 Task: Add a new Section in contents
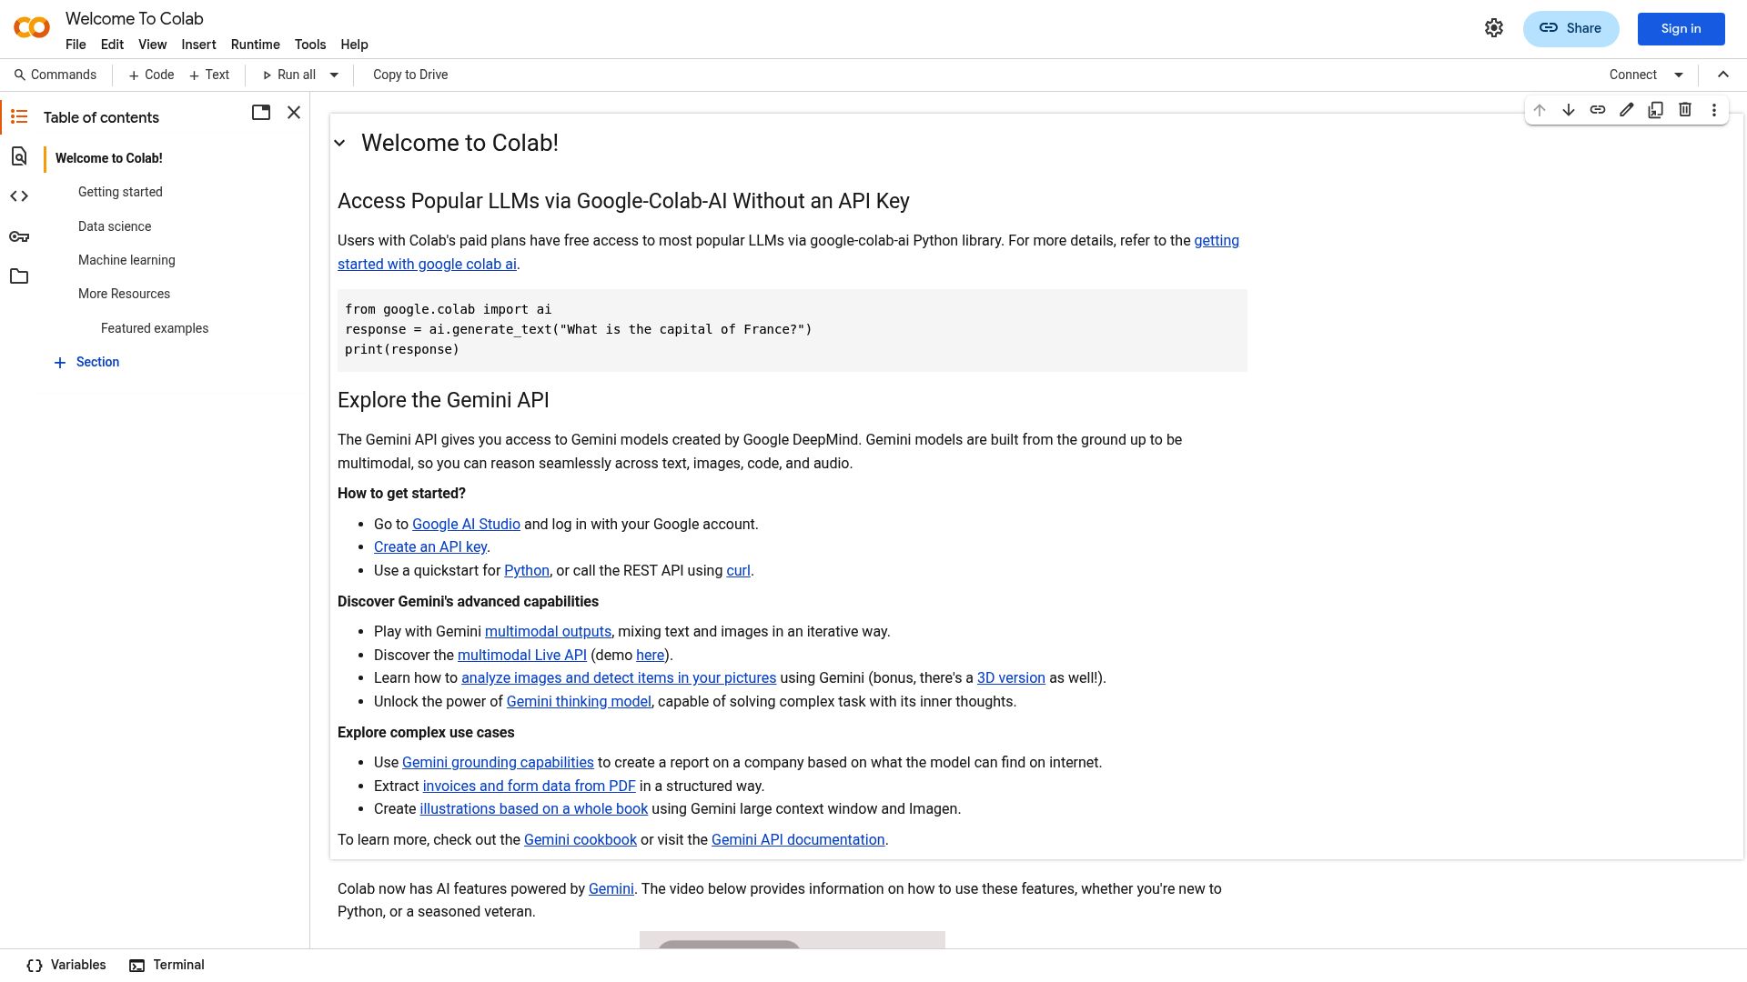pyautogui.click(x=86, y=362)
